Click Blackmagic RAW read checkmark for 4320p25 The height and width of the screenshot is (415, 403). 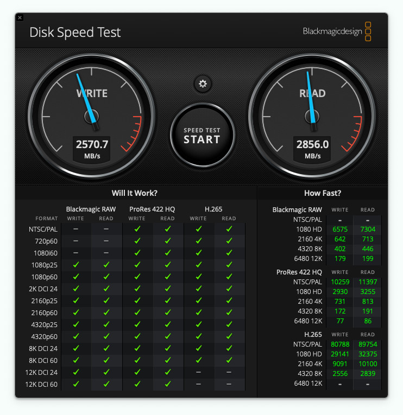pos(106,324)
